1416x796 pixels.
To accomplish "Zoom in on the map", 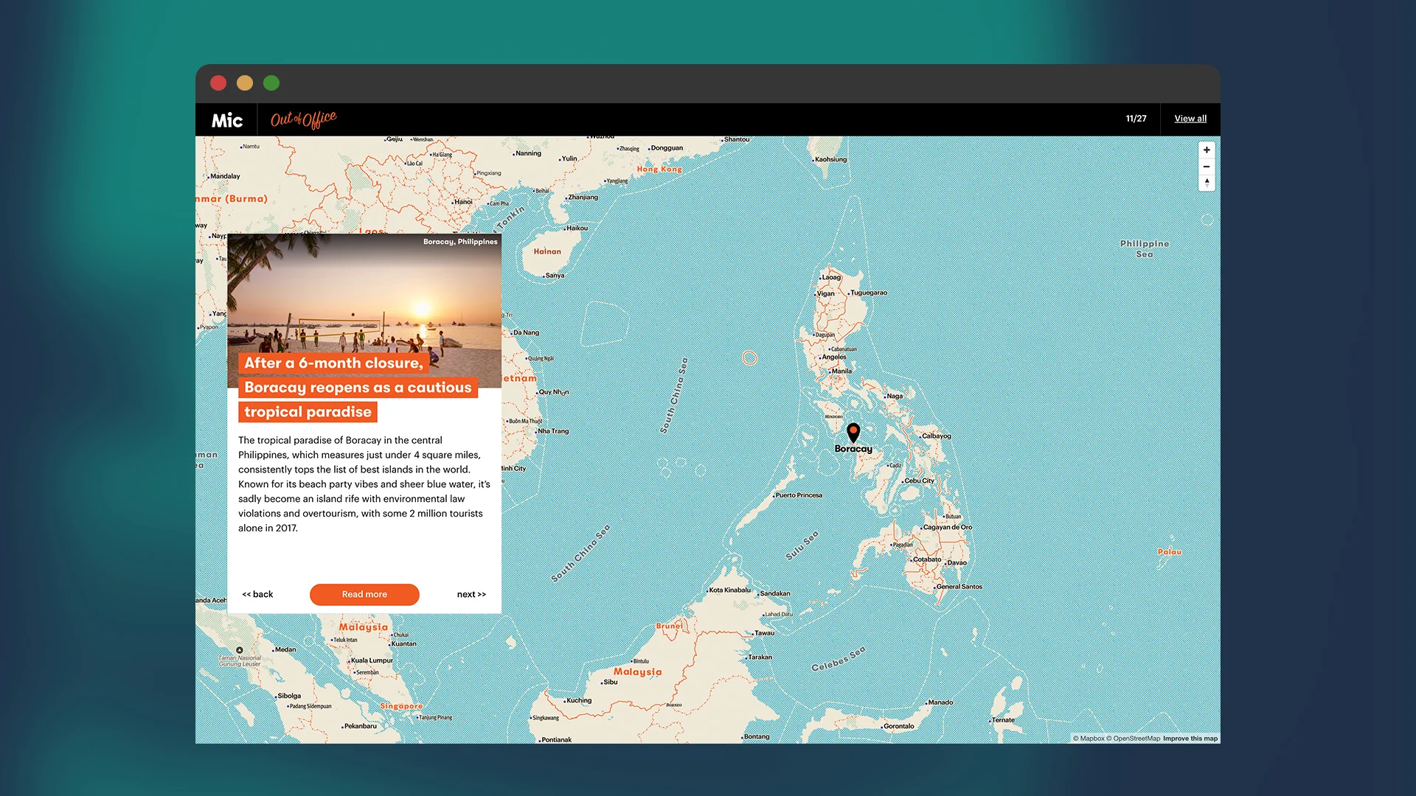I will pos(1207,150).
